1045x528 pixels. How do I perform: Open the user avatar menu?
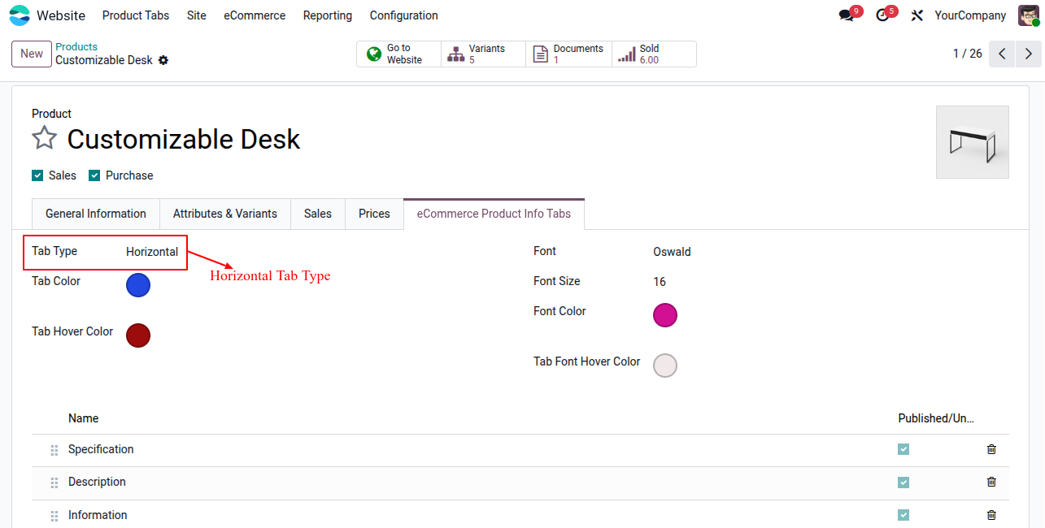(x=1028, y=15)
